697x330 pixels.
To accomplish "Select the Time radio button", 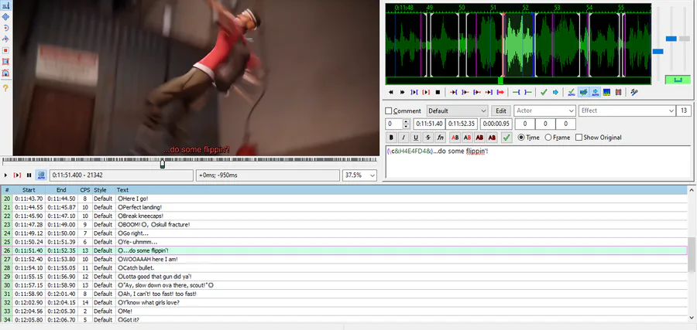I will tap(521, 138).
